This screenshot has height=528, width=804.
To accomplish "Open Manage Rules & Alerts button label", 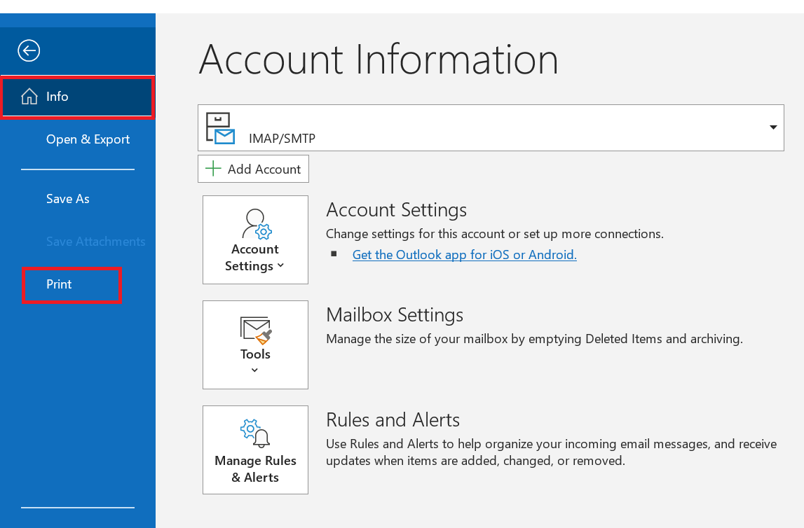I will pyautogui.click(x=255, y=468).
